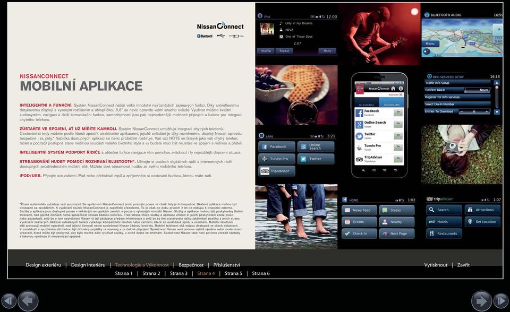Open Online Search in APPS screen
Viewport: 510px width, 312px height.
[x=316, y=146]
